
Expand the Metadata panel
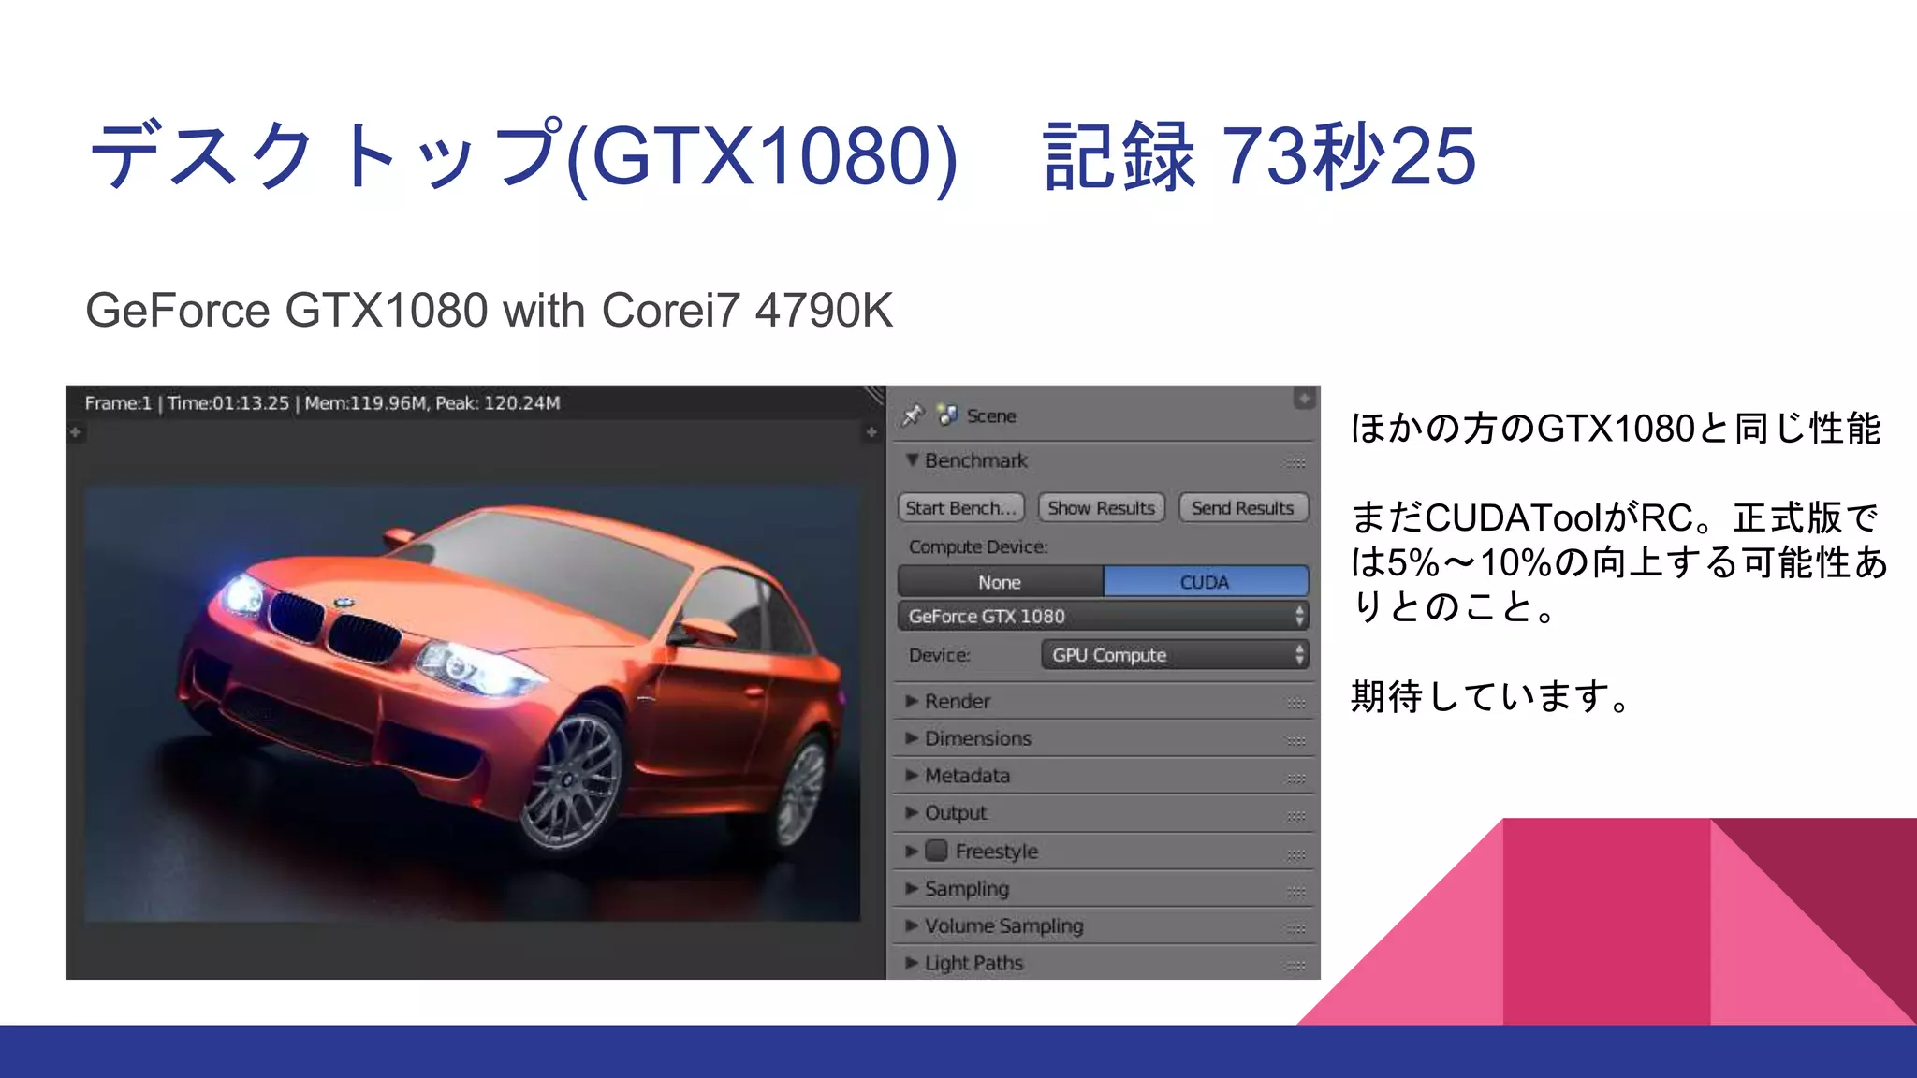(912, 776)
